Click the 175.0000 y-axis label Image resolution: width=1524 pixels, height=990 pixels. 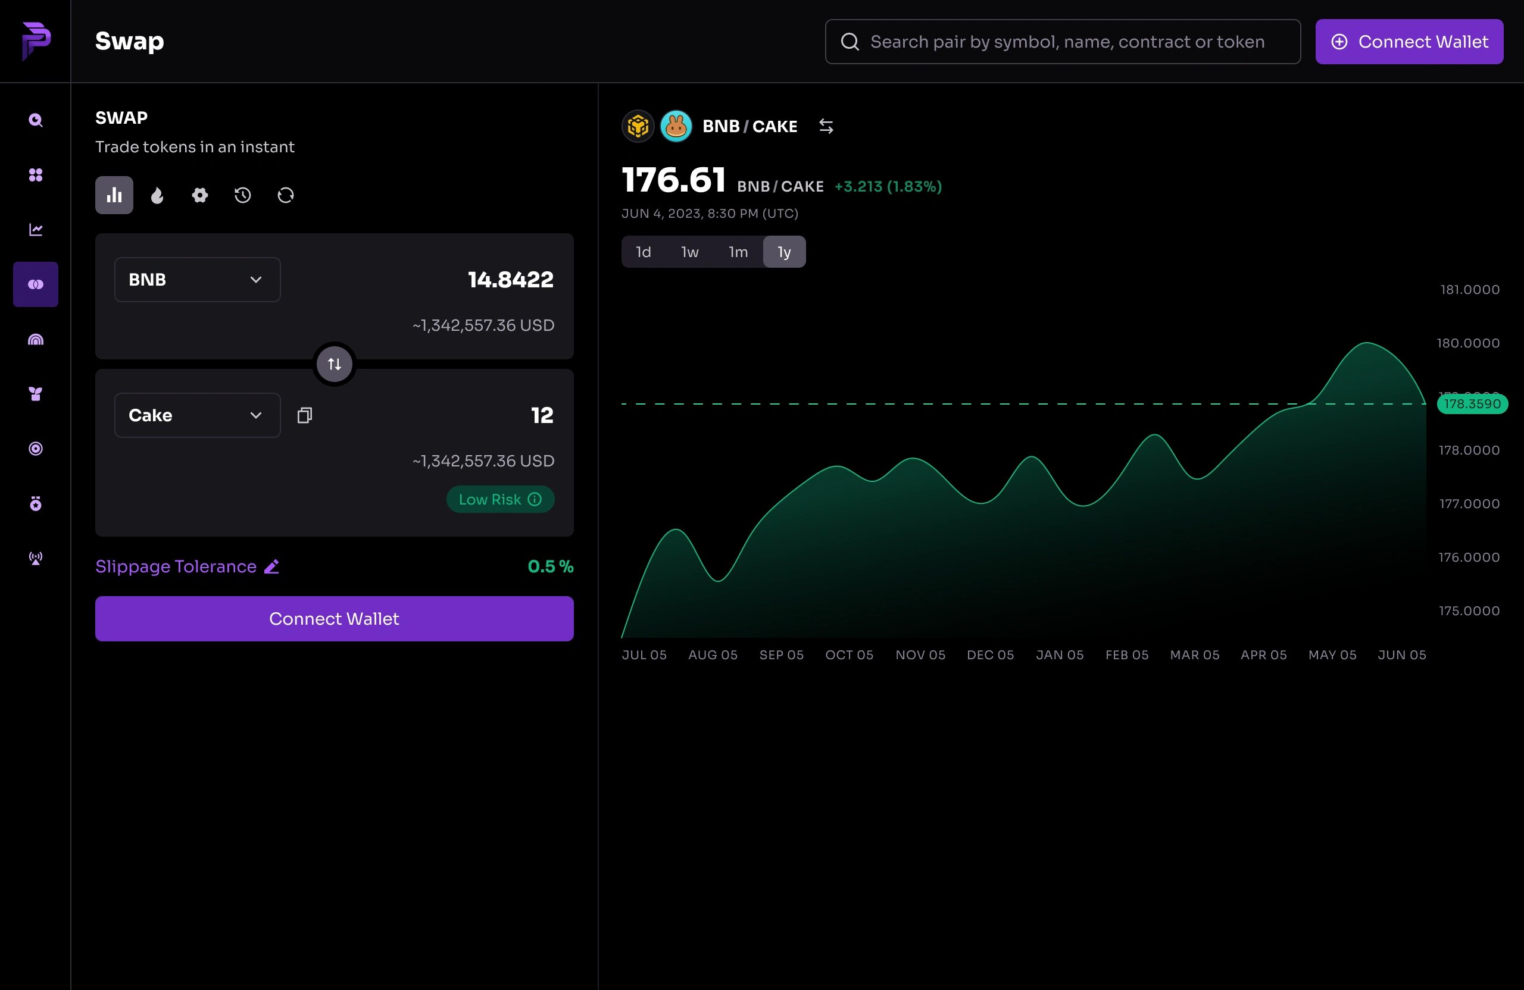(x=1469, y=610)
